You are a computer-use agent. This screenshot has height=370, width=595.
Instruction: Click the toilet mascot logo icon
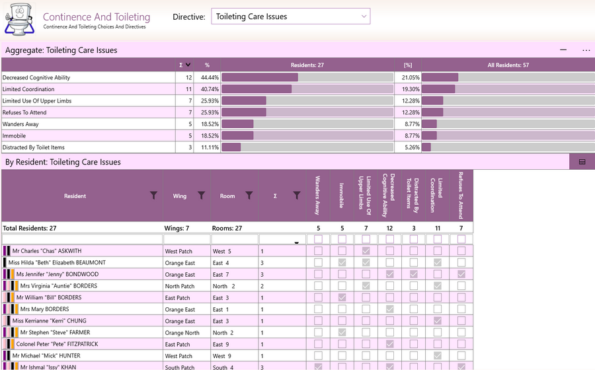19,19
